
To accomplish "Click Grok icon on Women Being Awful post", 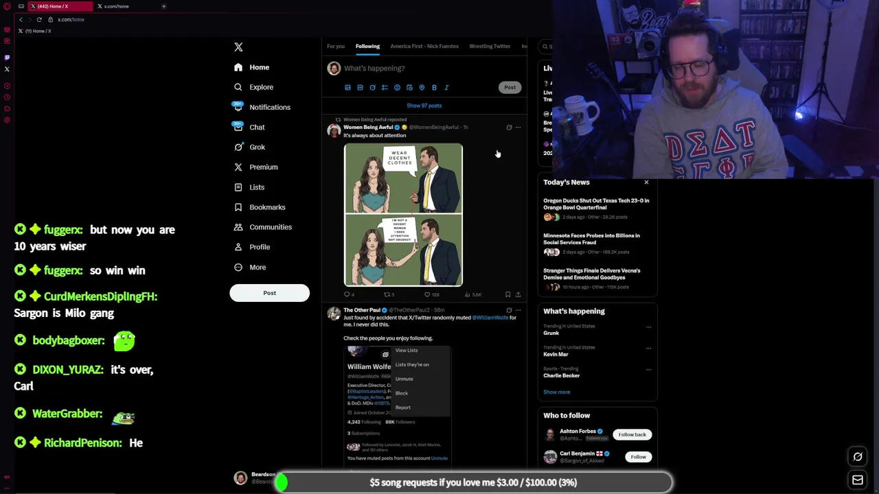I will 509,127.
